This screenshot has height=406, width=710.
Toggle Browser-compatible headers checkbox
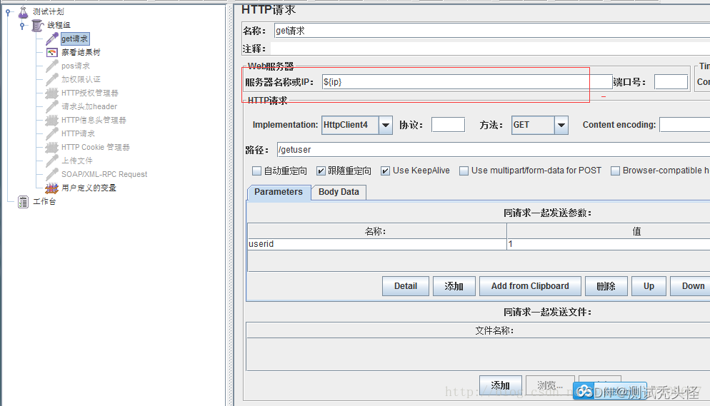(616, 171)
